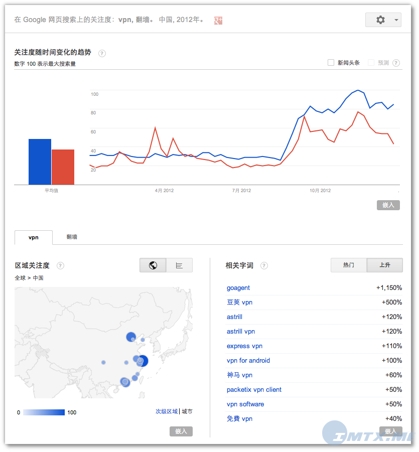Enable the 新闻头条 checkbox
The width and height of the screenshot is (419, 452).
331,63
